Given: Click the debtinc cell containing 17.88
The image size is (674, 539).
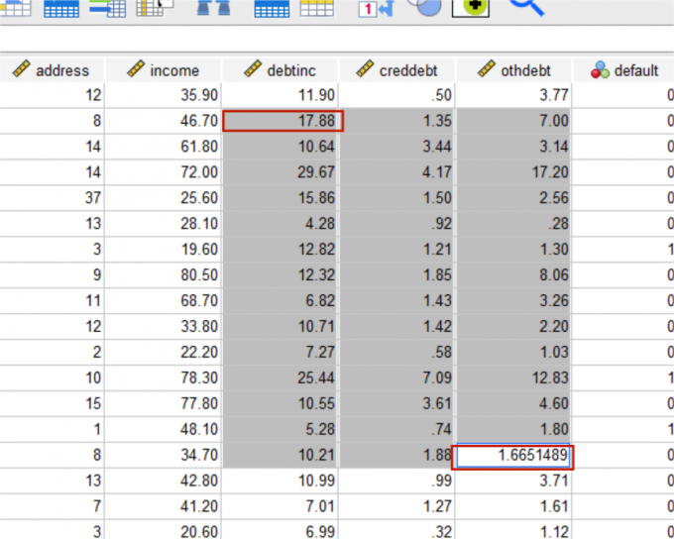Looking at the screenshot, I should point(283,121).
